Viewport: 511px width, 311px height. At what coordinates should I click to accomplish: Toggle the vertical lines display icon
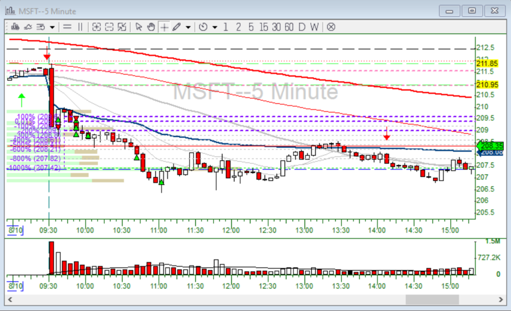click(x=80, y=27)
